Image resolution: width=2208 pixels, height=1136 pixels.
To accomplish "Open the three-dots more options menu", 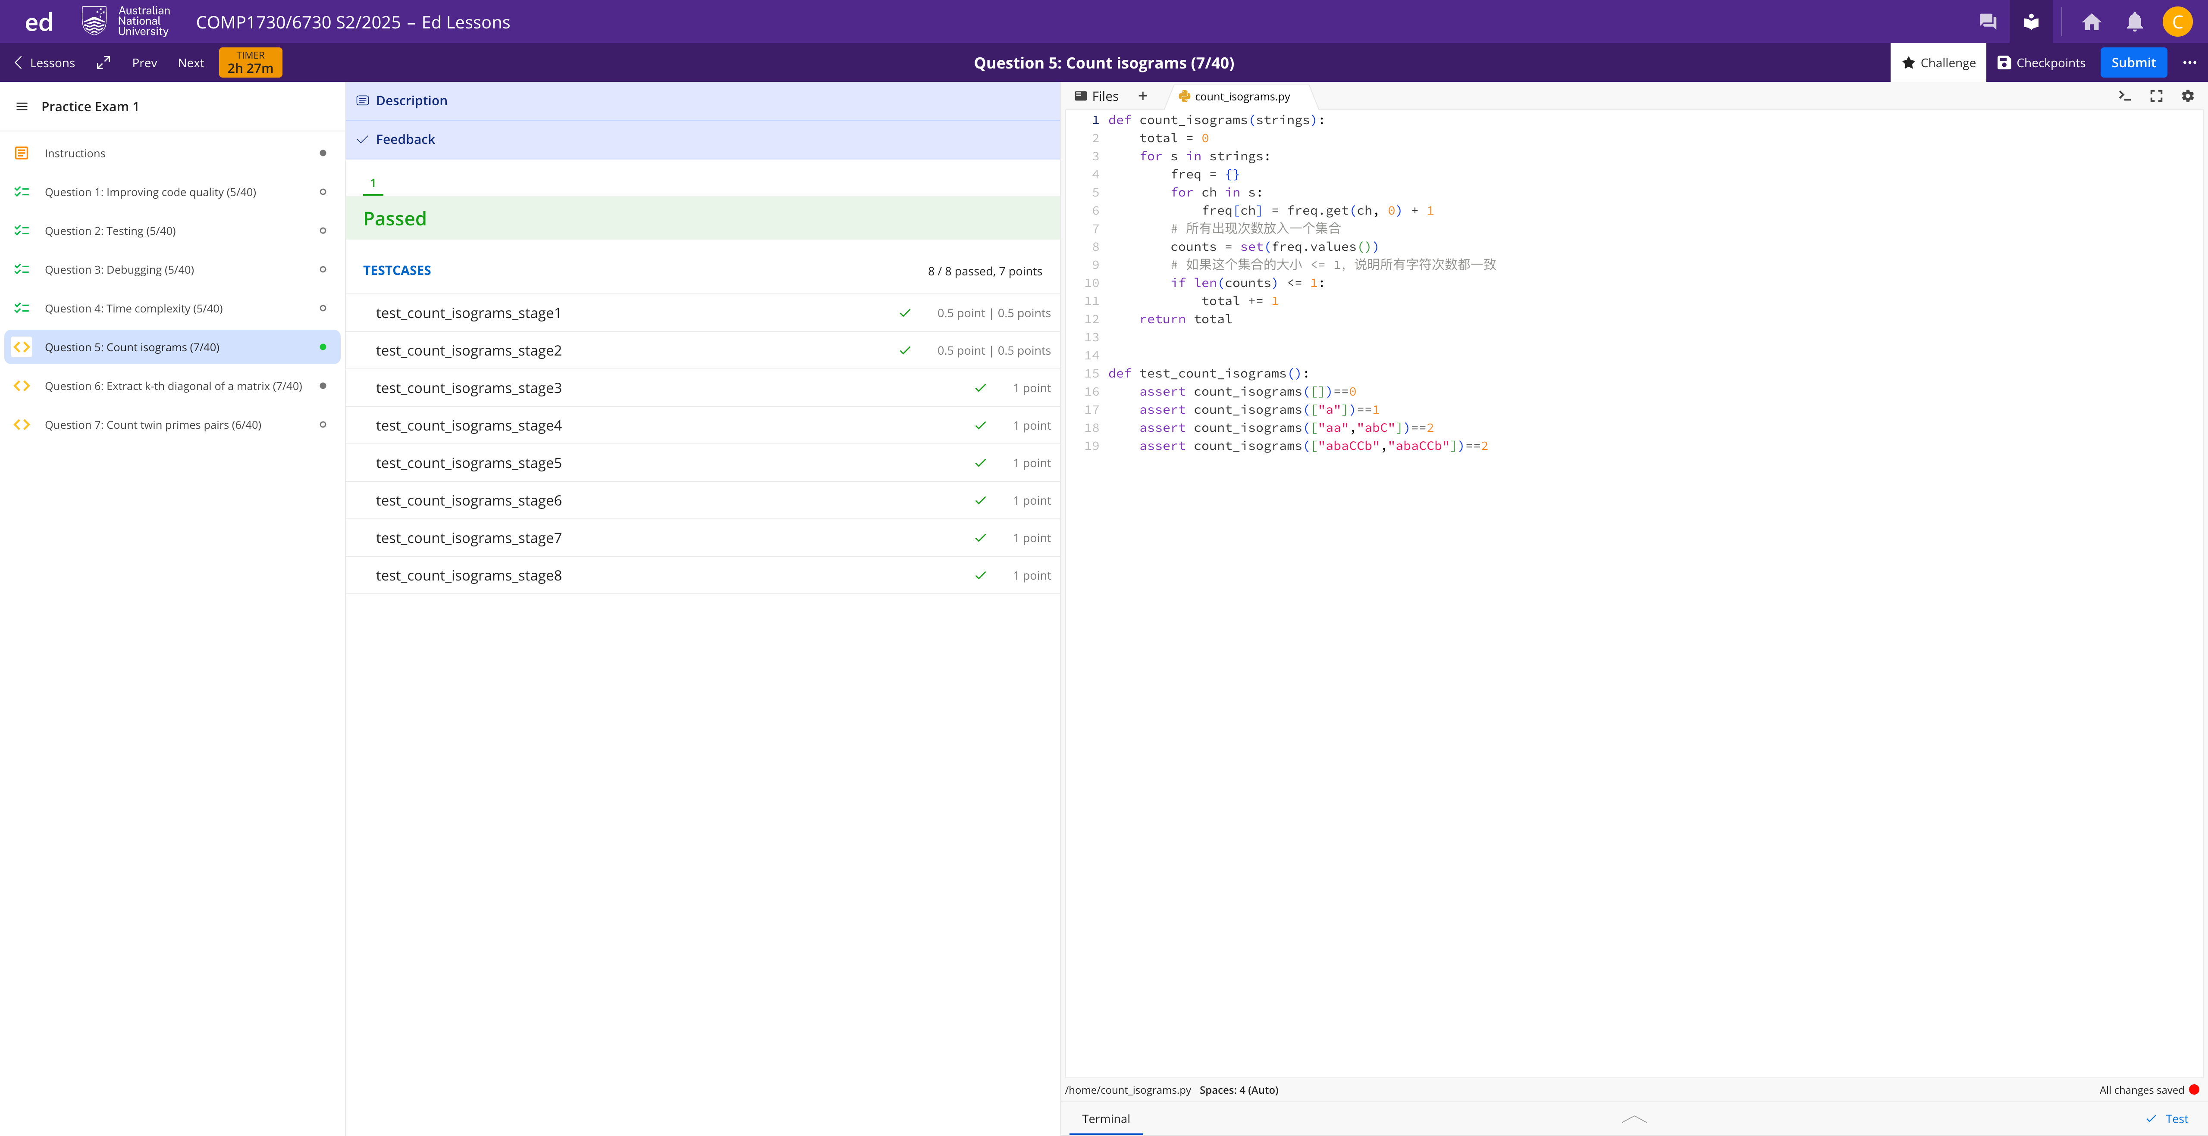I will 2189,62.
